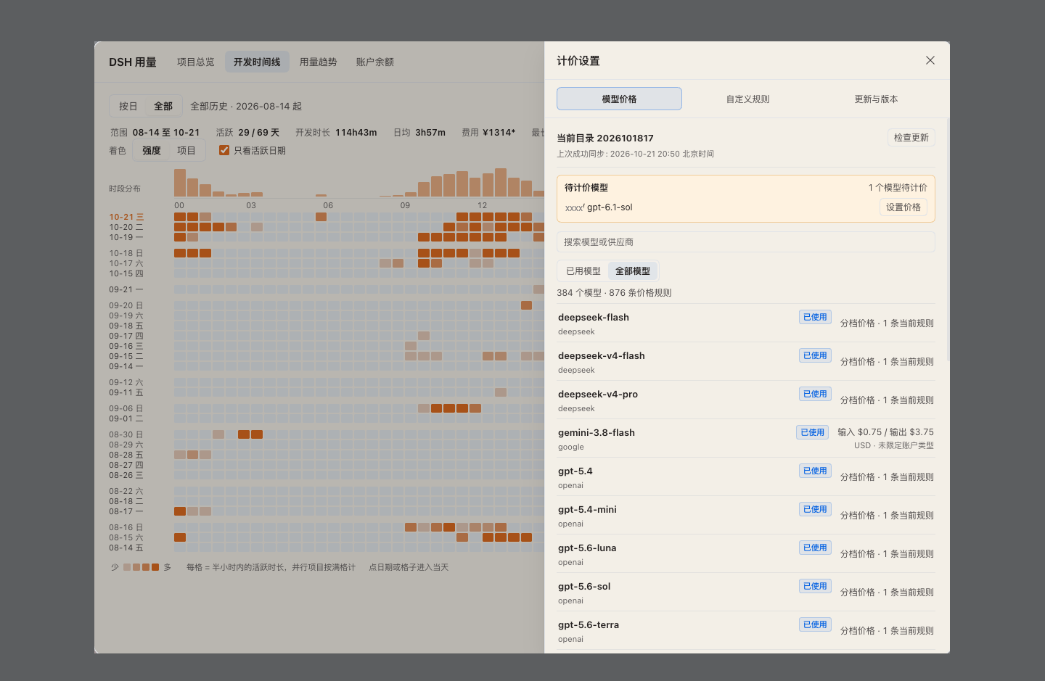The width and height of the screenshot is (1045, 681).
Task: Select the 开发时间线 tab
Action: pos(257,62)
